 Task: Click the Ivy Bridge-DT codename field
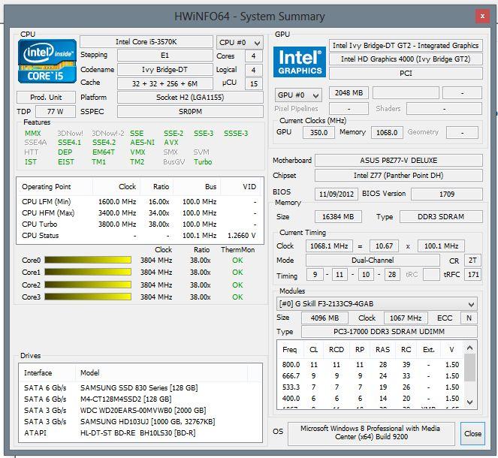164,70
